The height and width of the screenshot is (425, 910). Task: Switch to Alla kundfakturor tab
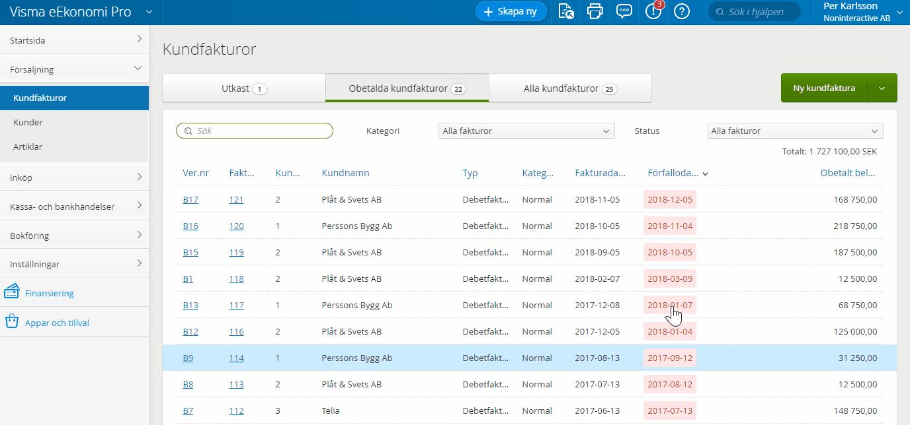click(570, 88)
